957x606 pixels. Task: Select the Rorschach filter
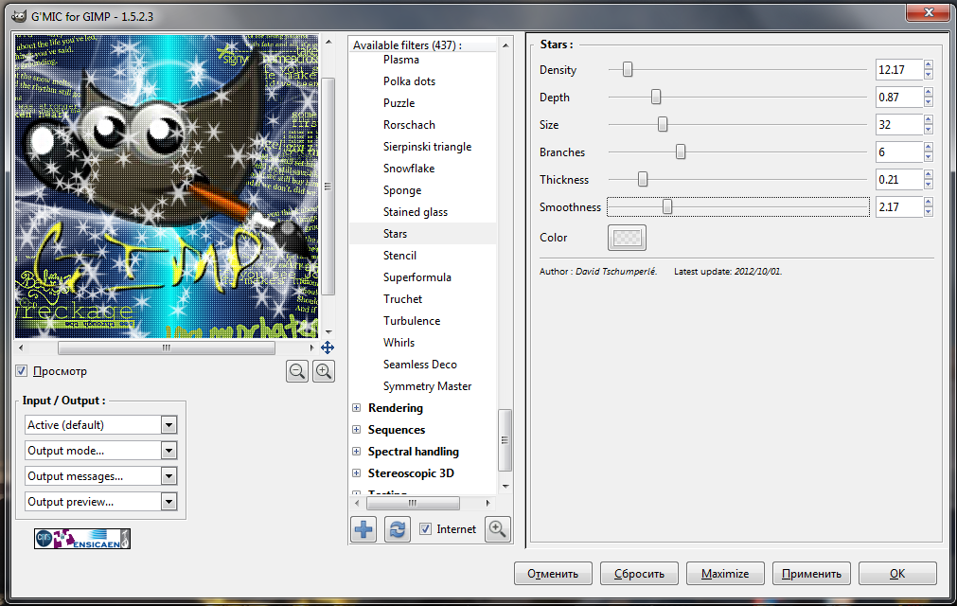[x=409, y=125]
